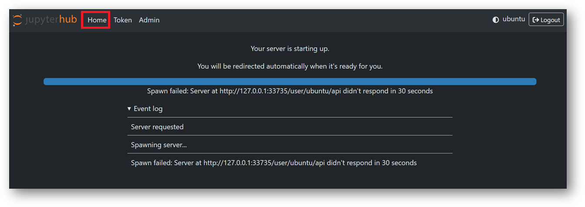
Task: Click the automatic redirect notice text
Action: point(290,66)
